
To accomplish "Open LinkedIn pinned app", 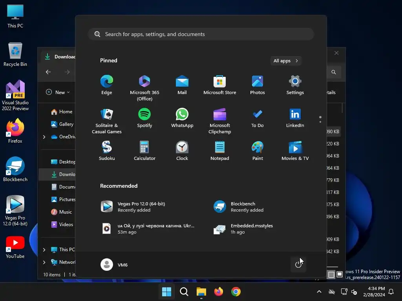I will pos(295,118).
